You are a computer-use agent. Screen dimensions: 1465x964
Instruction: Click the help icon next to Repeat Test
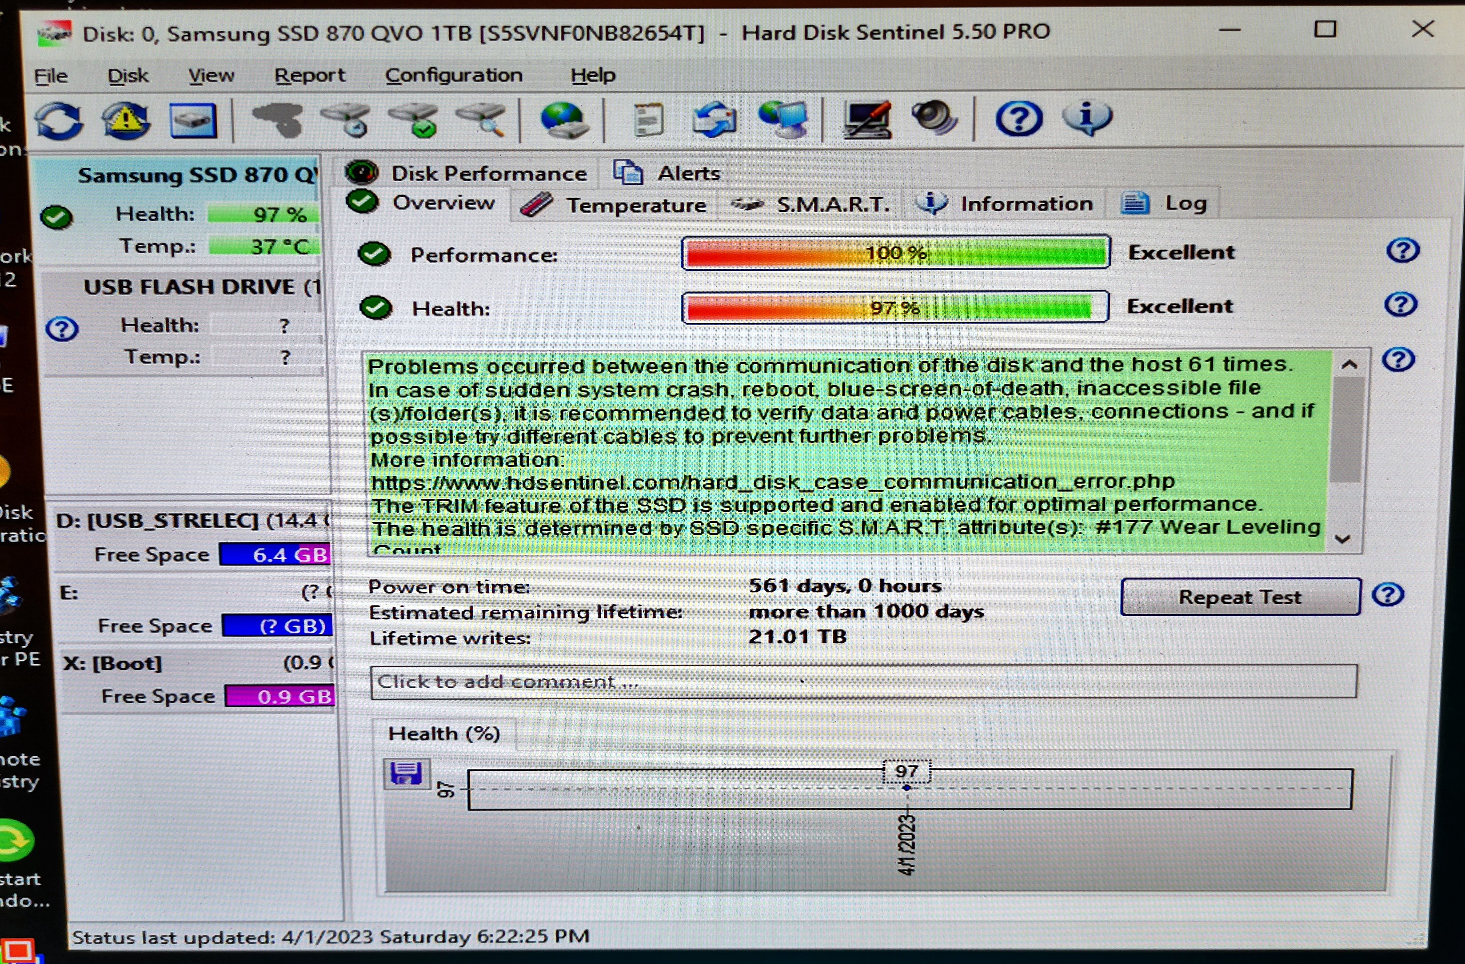pos(1387,595)
